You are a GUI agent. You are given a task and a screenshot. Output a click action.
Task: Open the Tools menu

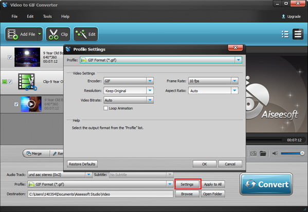[x=47, y=16]
